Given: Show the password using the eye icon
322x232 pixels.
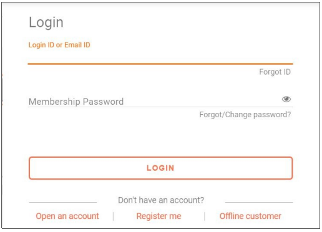Looking at the screenshot, I should [286, 99].
